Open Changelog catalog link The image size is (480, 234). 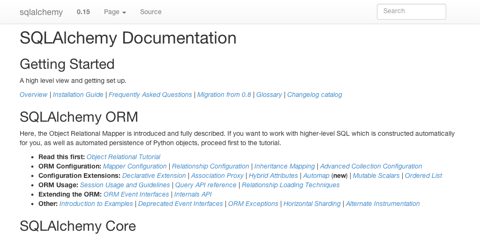point(315,95)
